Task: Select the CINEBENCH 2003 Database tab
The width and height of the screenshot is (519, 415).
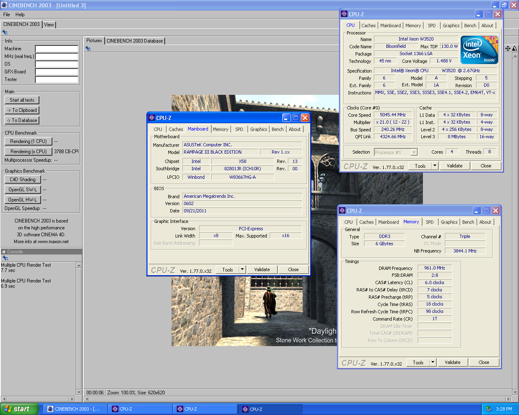Action: 135,41
